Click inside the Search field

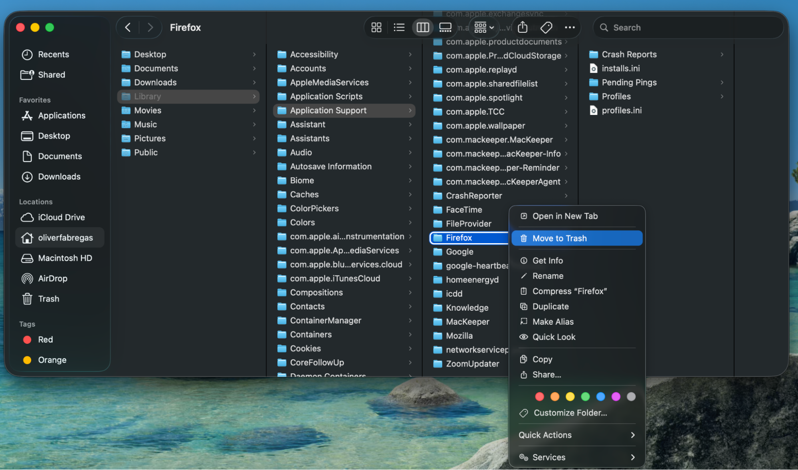[x=679, y=27]
